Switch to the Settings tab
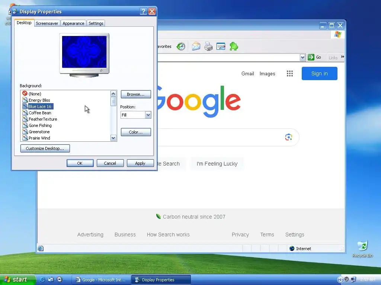This screenshot has width=381, height=285. pos(96,23)
